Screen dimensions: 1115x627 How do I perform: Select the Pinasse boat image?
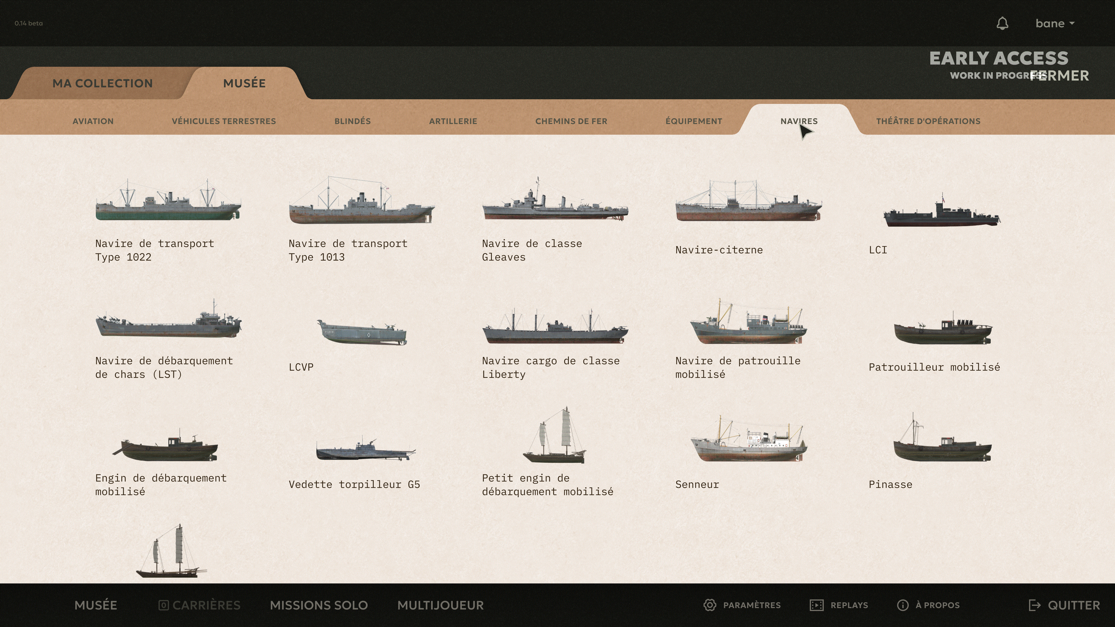point(943,437)
